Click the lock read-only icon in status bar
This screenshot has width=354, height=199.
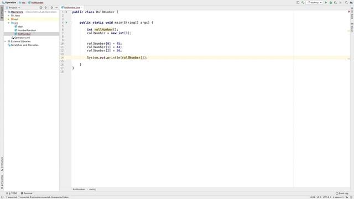[347, 197]
